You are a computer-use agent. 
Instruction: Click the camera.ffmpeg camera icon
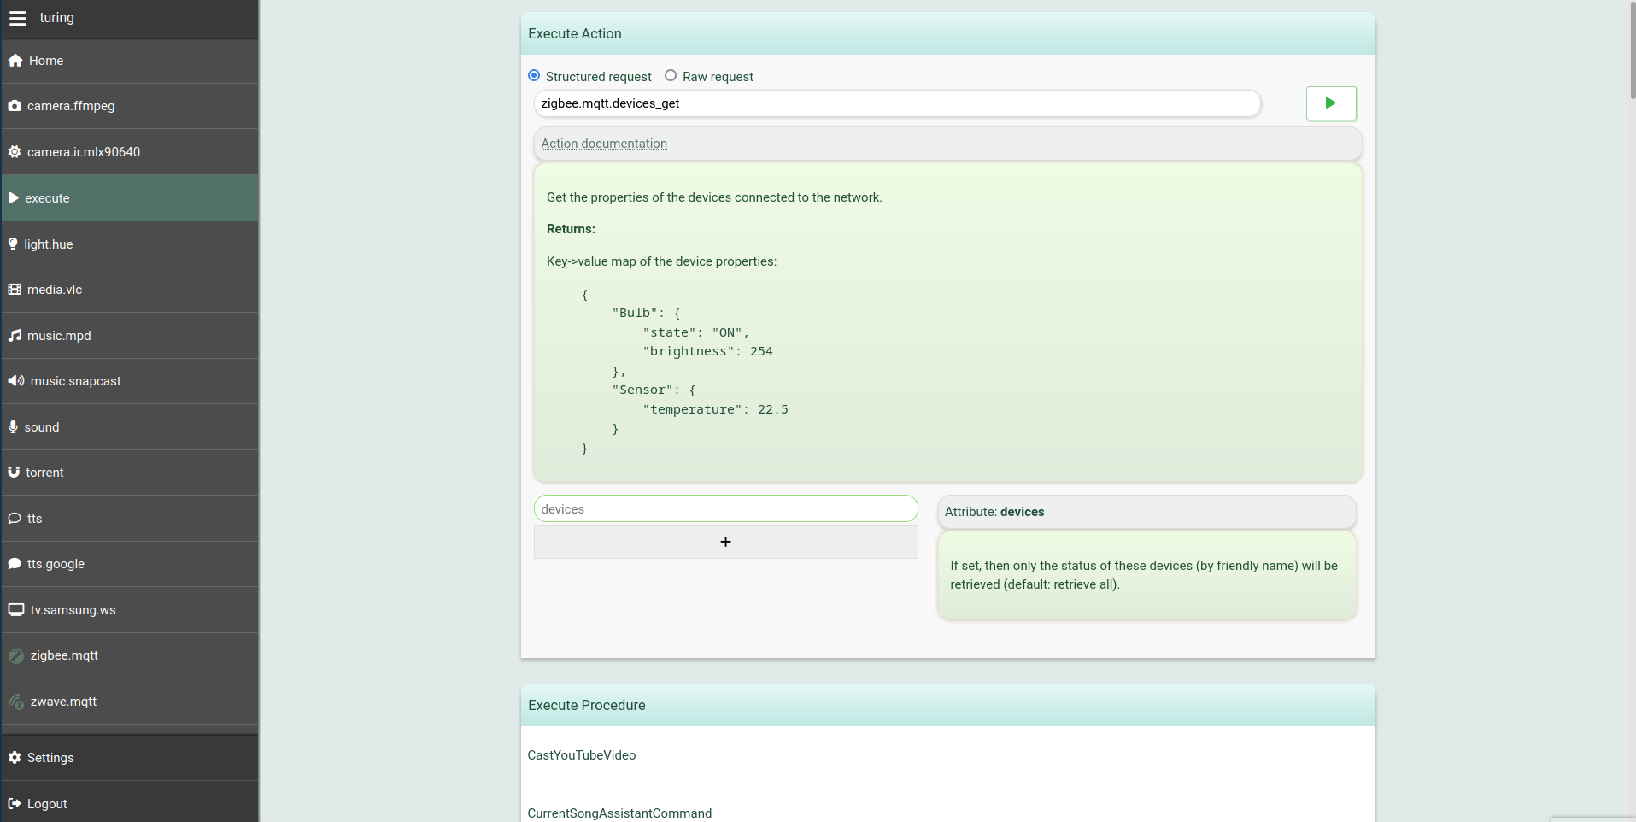click(x=15, y=106)
